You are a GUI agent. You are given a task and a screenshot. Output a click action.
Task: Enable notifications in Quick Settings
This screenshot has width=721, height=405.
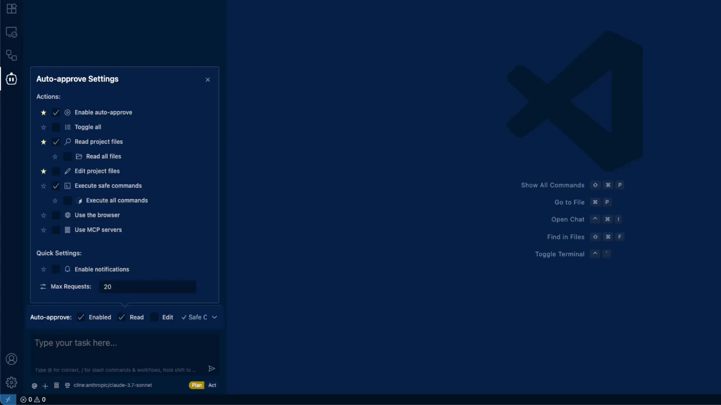pos(56,269)
